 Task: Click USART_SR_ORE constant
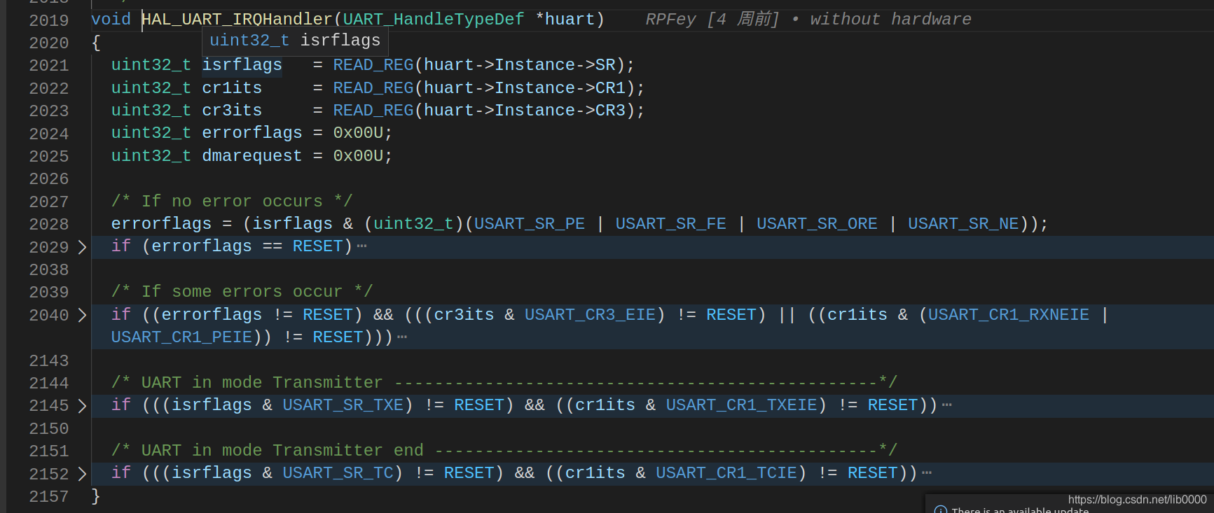coord(817,224)
